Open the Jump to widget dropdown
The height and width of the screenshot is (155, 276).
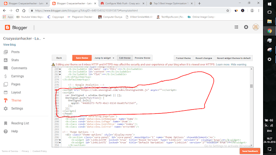tap(104, 58)
